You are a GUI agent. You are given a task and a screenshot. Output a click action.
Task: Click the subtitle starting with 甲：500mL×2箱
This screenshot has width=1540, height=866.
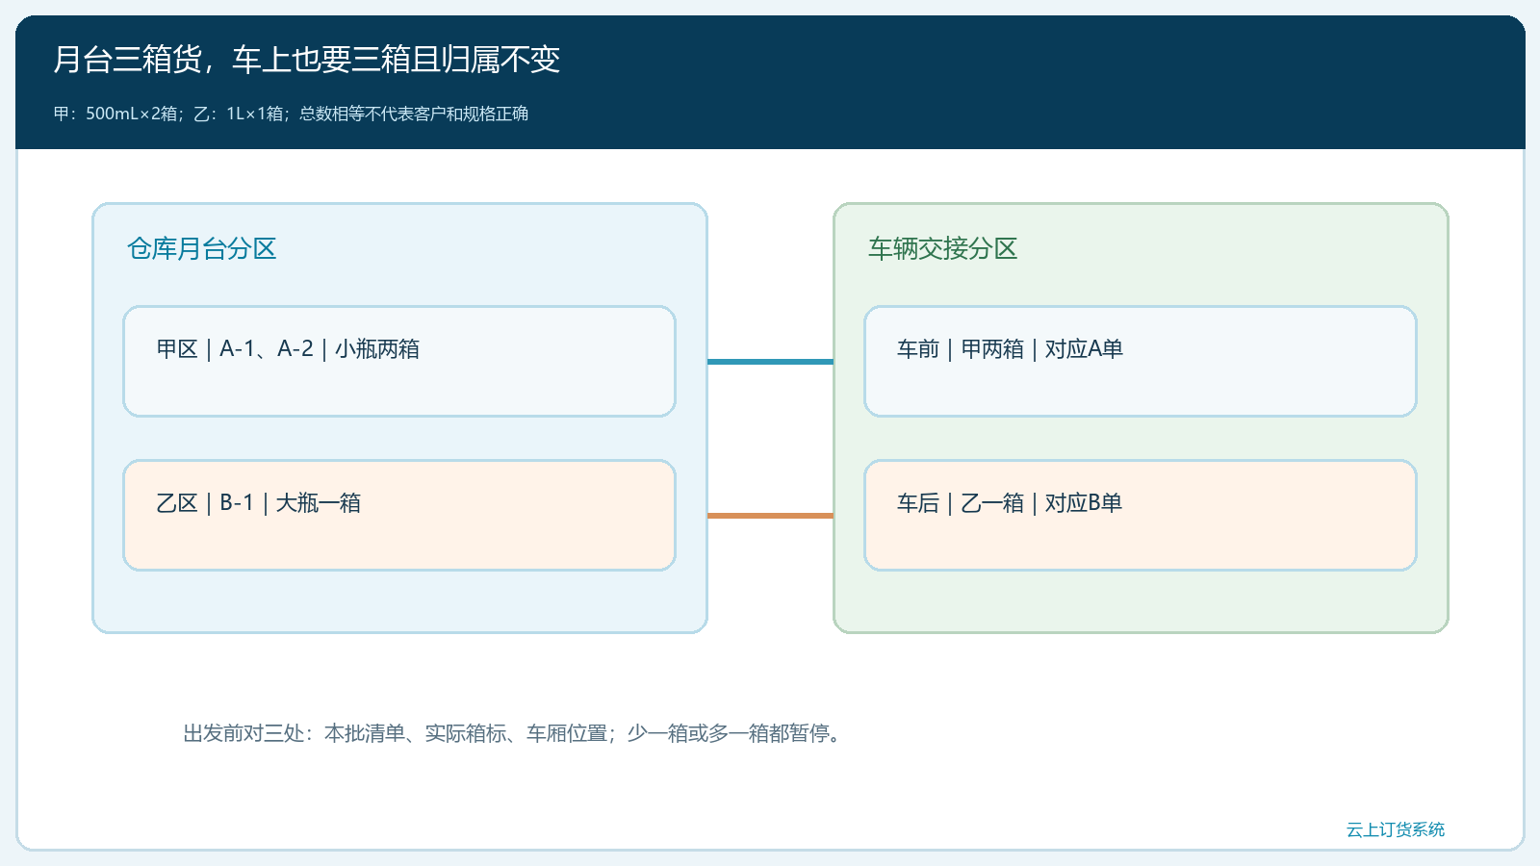click(x=291, y=114)
